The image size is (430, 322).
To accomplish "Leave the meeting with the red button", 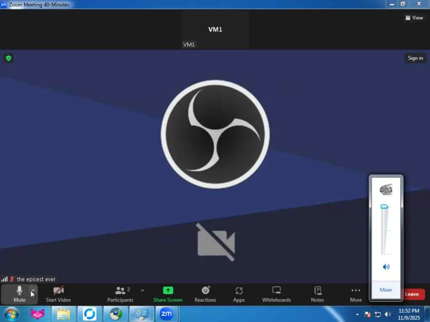I will click(x=414, y=294).
